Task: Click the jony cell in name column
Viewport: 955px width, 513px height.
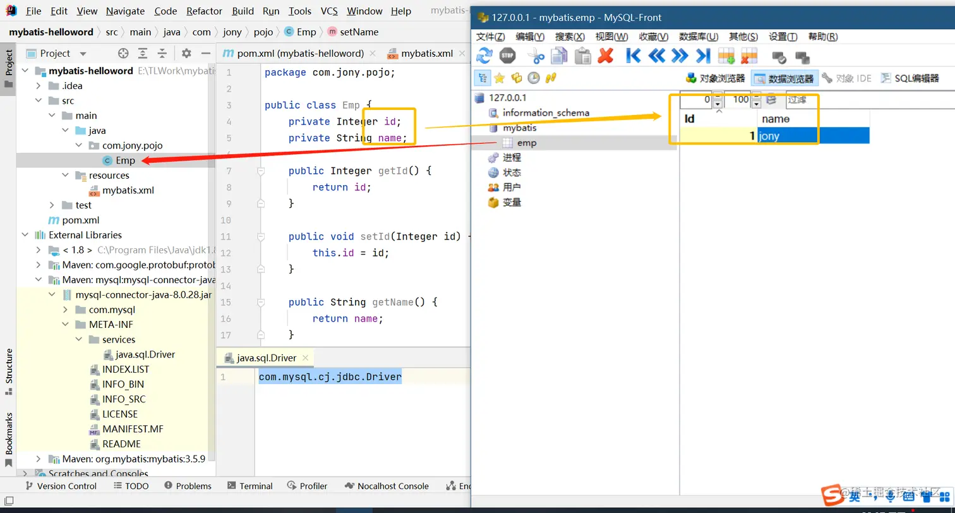Action: 814,135
